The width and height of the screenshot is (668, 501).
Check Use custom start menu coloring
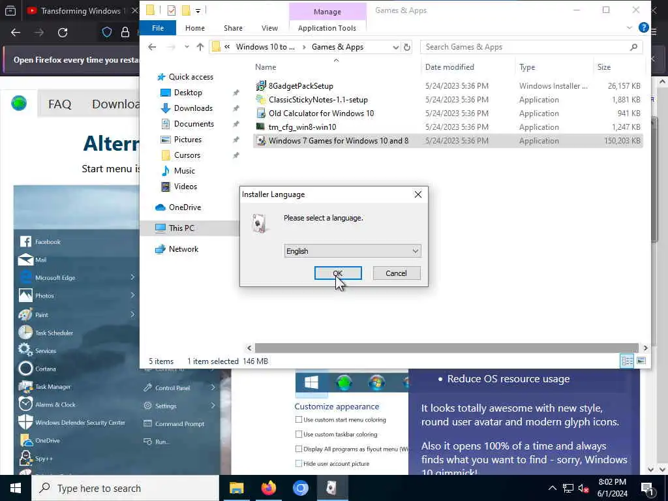[299, 419]
